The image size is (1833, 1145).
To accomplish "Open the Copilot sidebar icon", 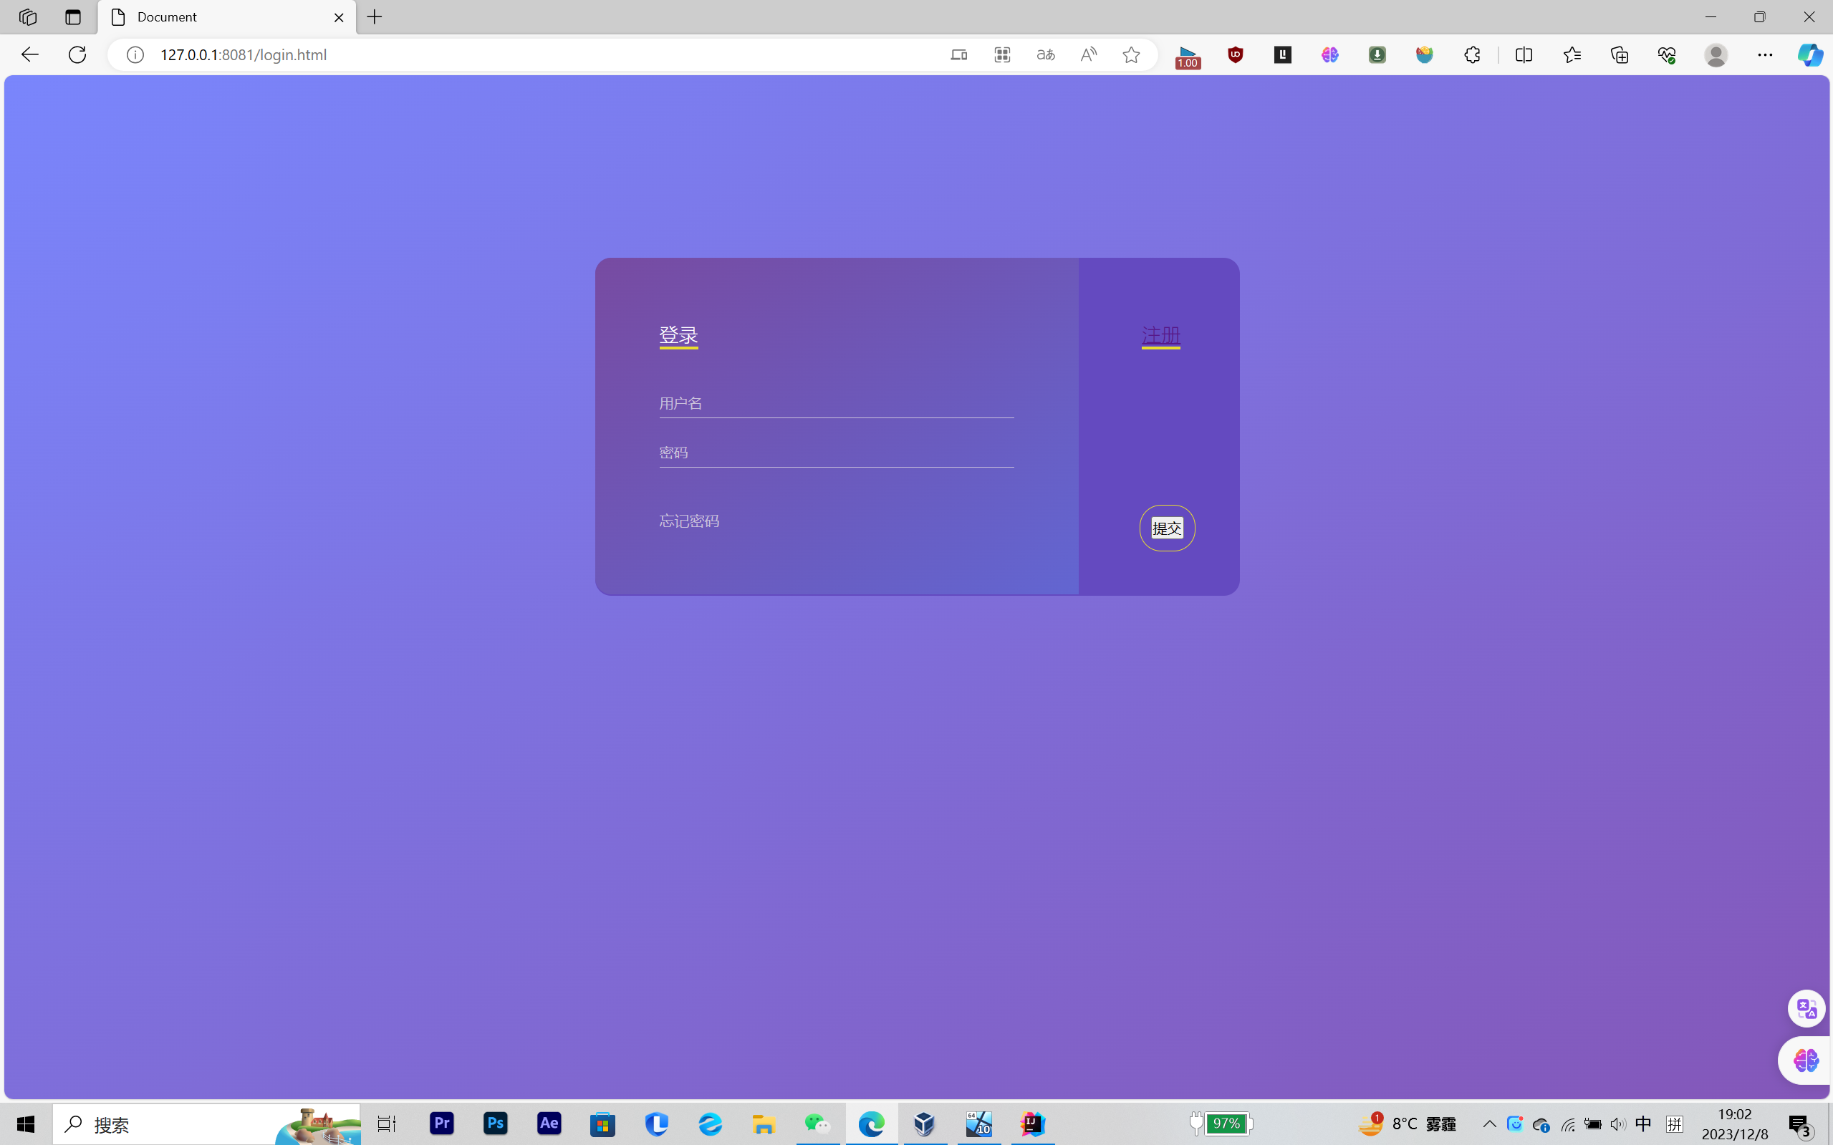I will [x=1809, y=54].
